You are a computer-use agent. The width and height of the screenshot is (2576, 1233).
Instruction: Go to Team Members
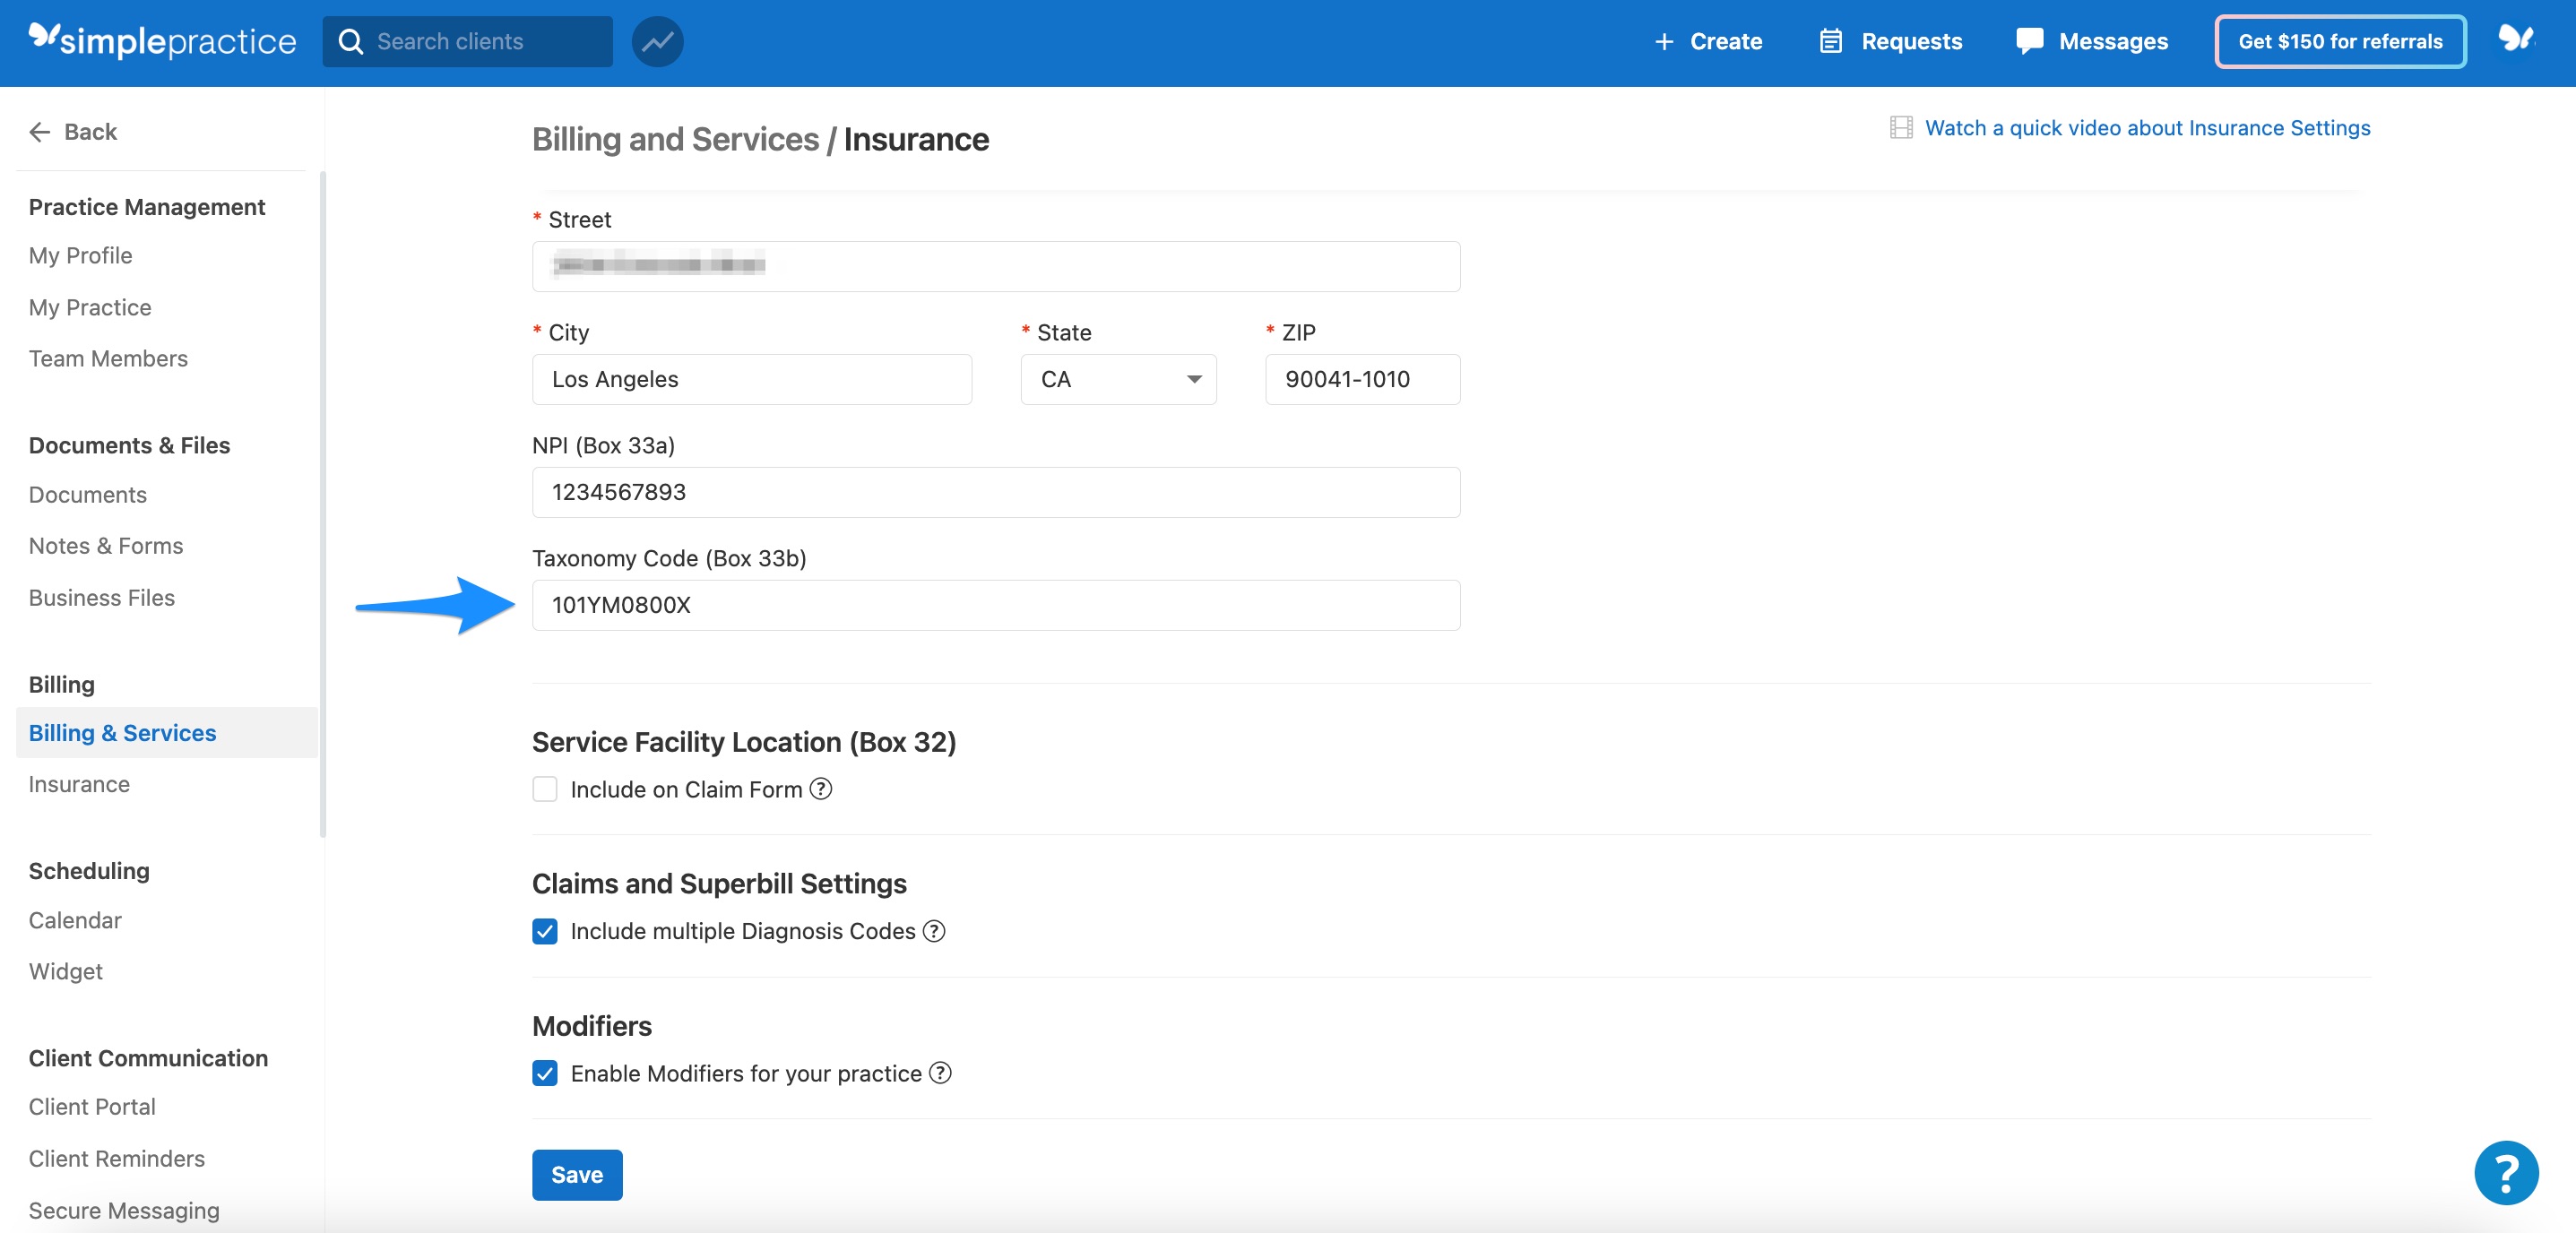click(108, 358)
